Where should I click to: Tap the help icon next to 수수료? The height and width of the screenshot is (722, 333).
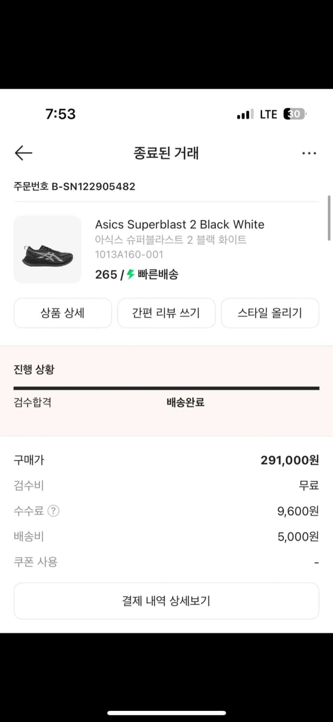[x=53, y=512]
